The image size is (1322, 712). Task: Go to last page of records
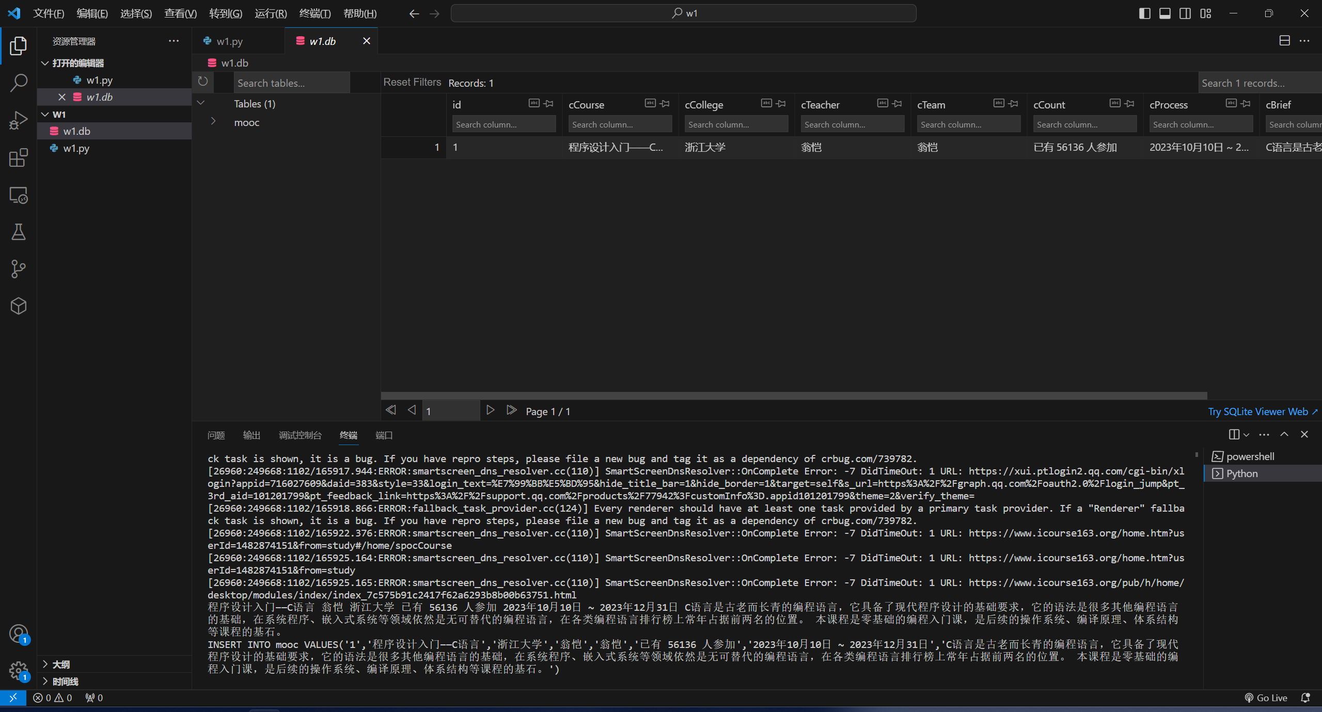click(511, 410)
